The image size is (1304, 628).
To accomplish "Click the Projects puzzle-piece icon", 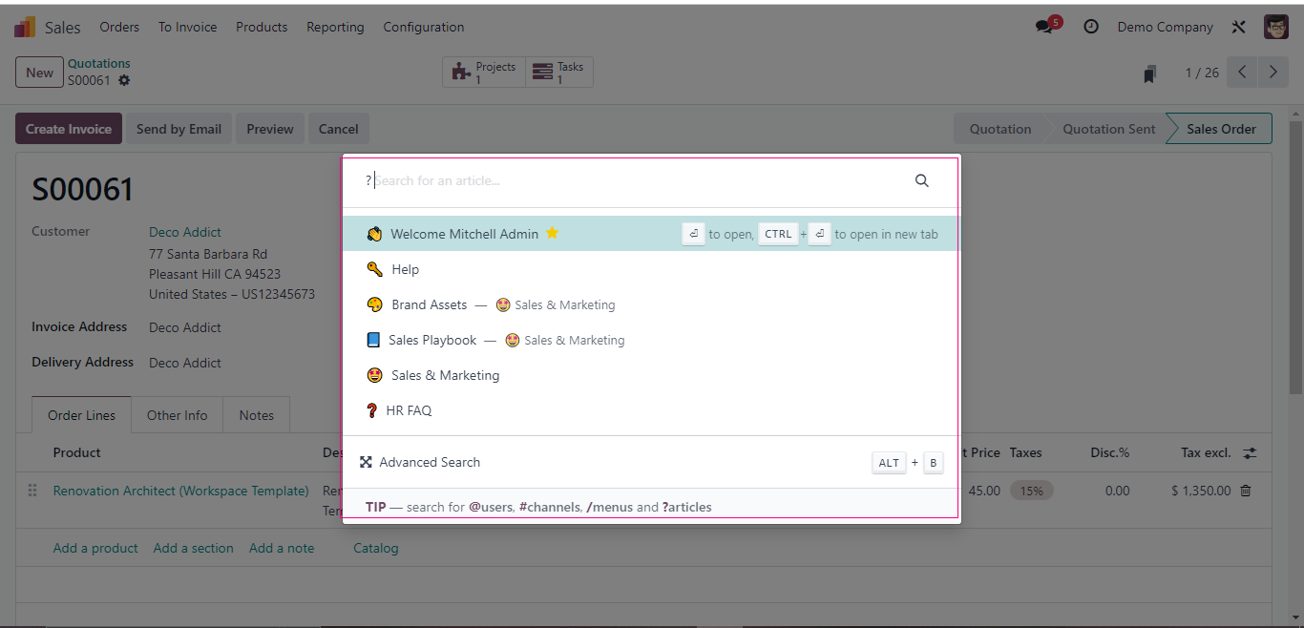I will click(461, 72).
